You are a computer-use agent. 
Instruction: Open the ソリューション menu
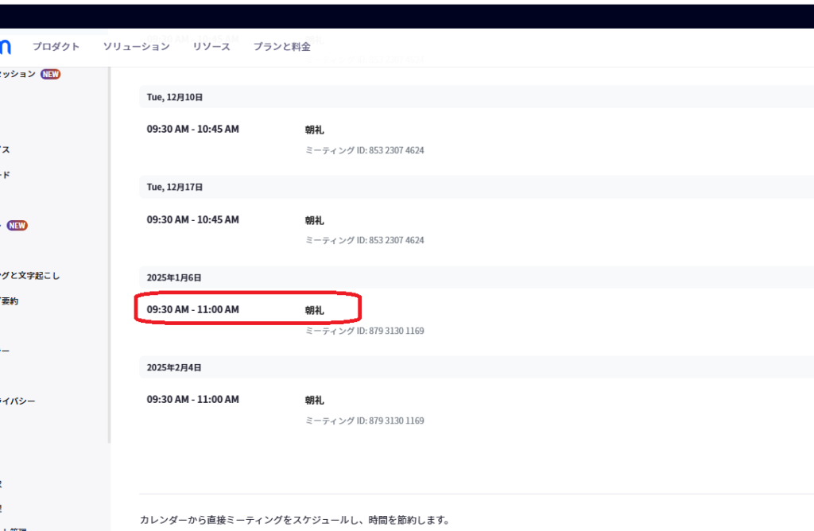[x=136, y=47]
